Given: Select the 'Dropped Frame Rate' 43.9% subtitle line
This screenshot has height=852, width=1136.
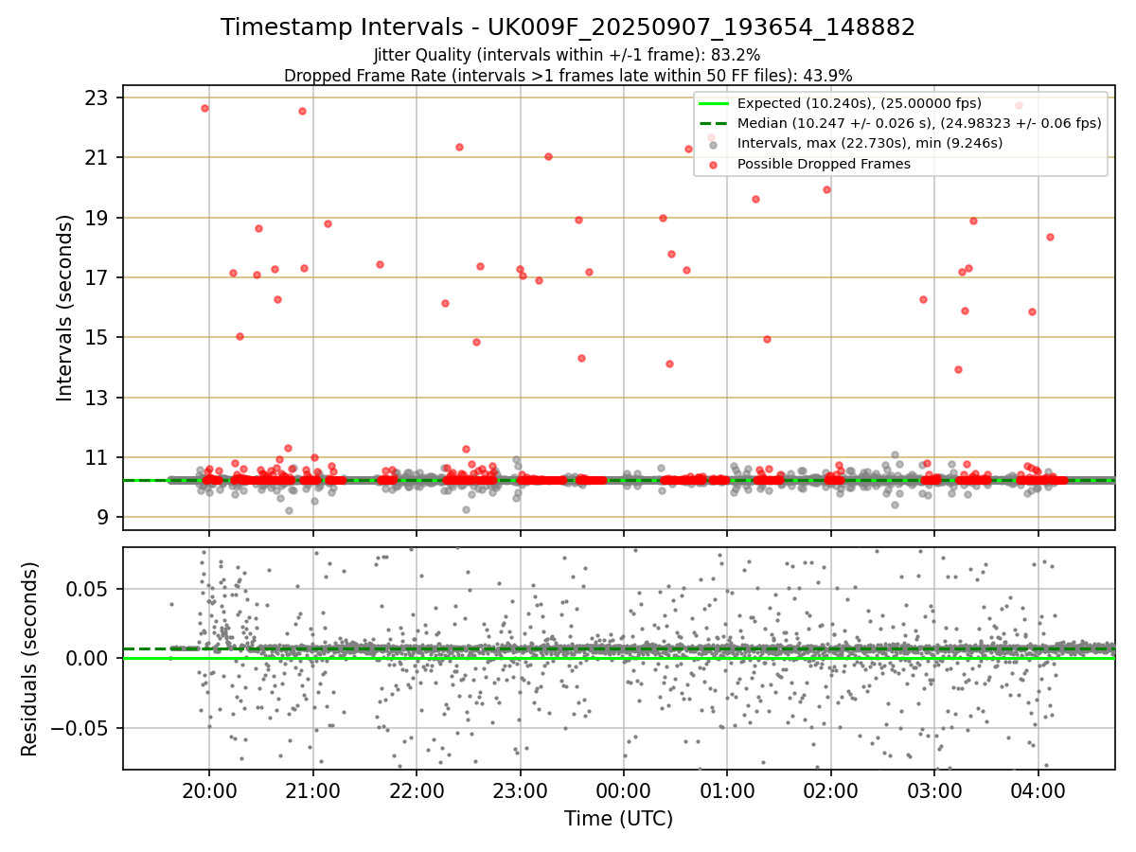Looking at the screenshot, I should click(x=568, y=75).
